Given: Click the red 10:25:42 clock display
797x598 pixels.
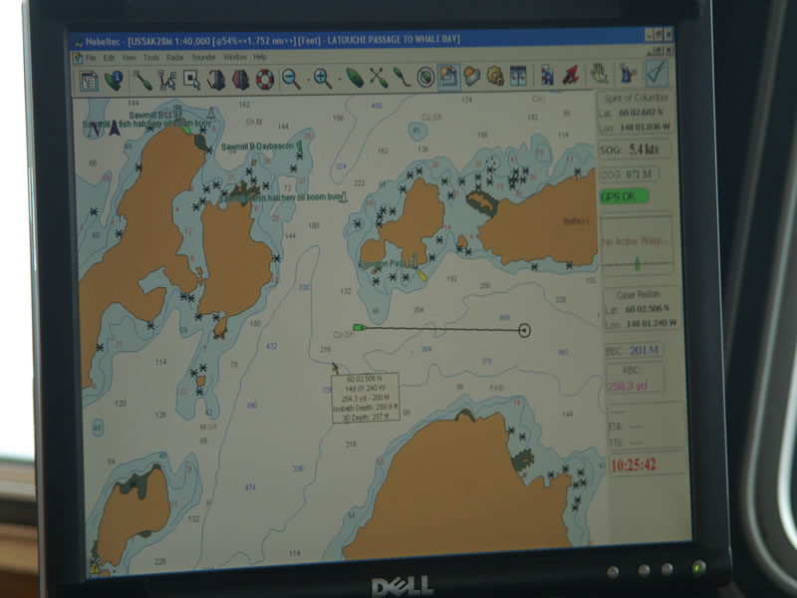Looking at the screenshot, I should coord(634,464).
